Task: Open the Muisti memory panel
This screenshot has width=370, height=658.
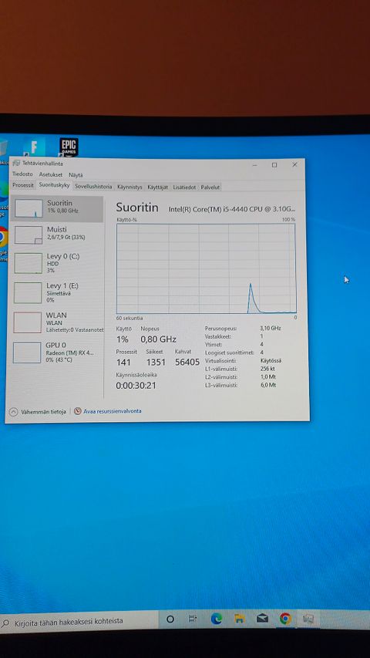Action: [56, 235]
